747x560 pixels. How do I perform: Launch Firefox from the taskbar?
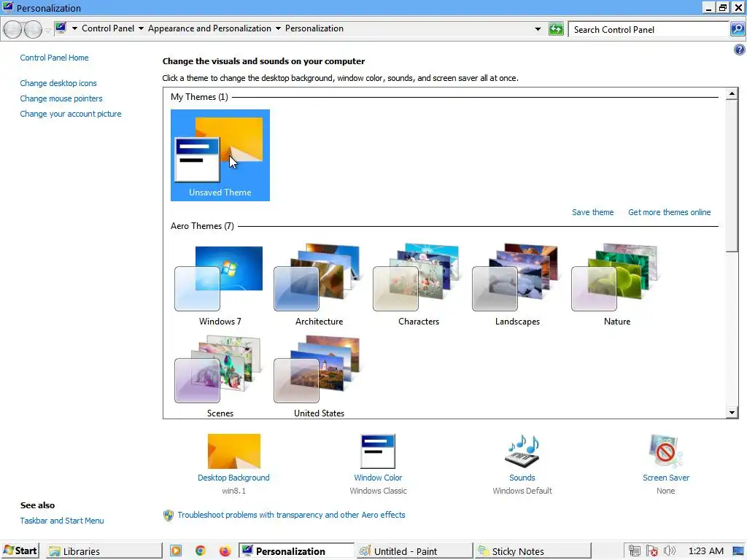tap(225, 551)
